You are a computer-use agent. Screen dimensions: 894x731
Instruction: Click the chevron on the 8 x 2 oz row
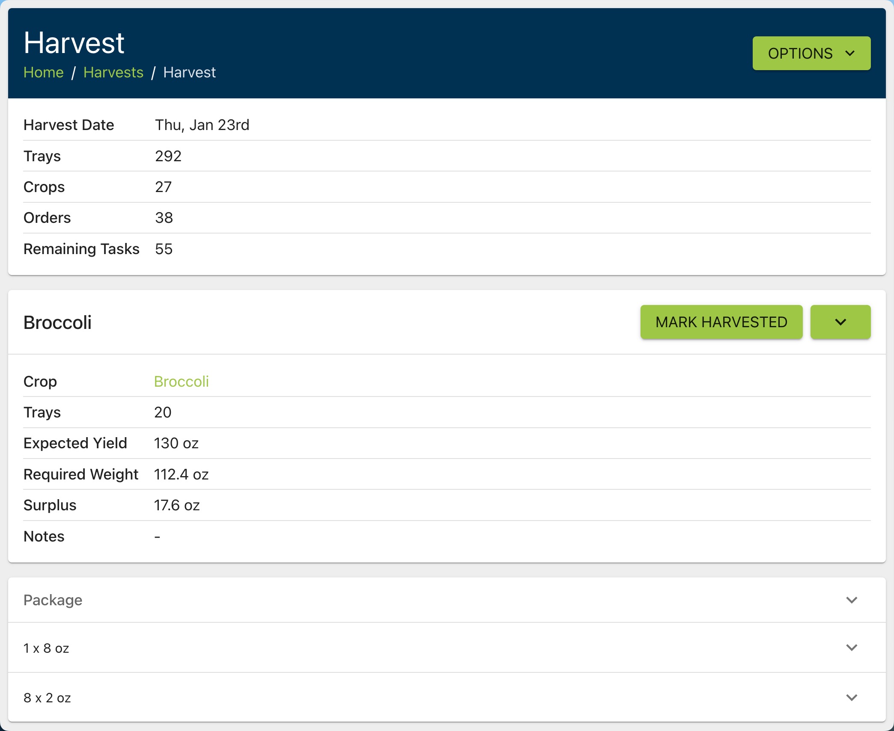point(851,697)
